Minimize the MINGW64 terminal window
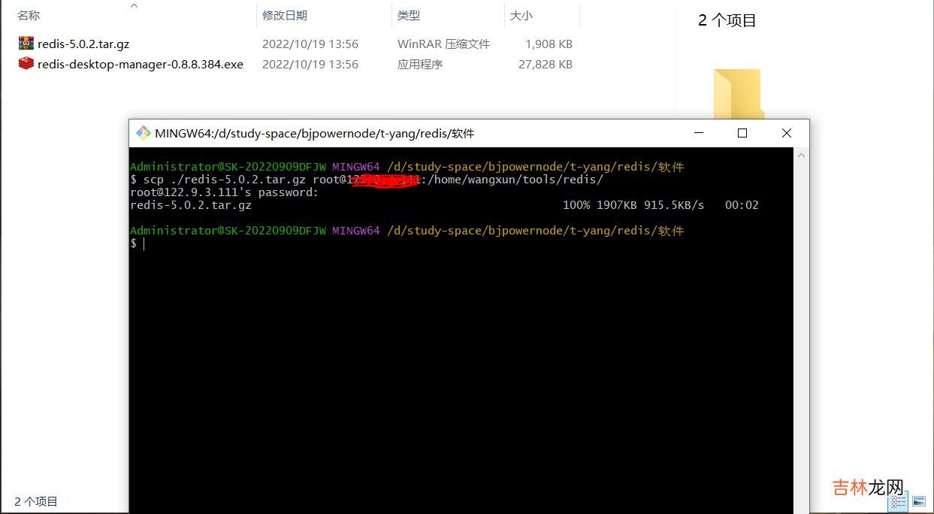 click(x=698, y=134)
